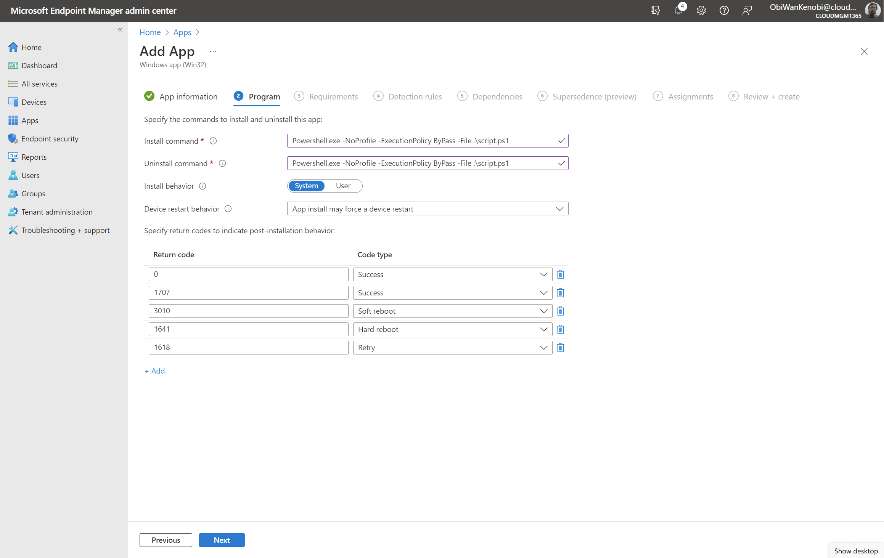Open the help question mark icon
884x558 pixels.
[724, 10]
